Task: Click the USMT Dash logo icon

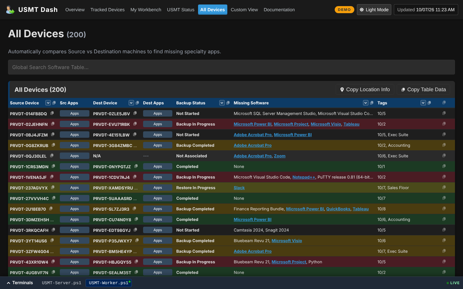Action: click(10, 10)
